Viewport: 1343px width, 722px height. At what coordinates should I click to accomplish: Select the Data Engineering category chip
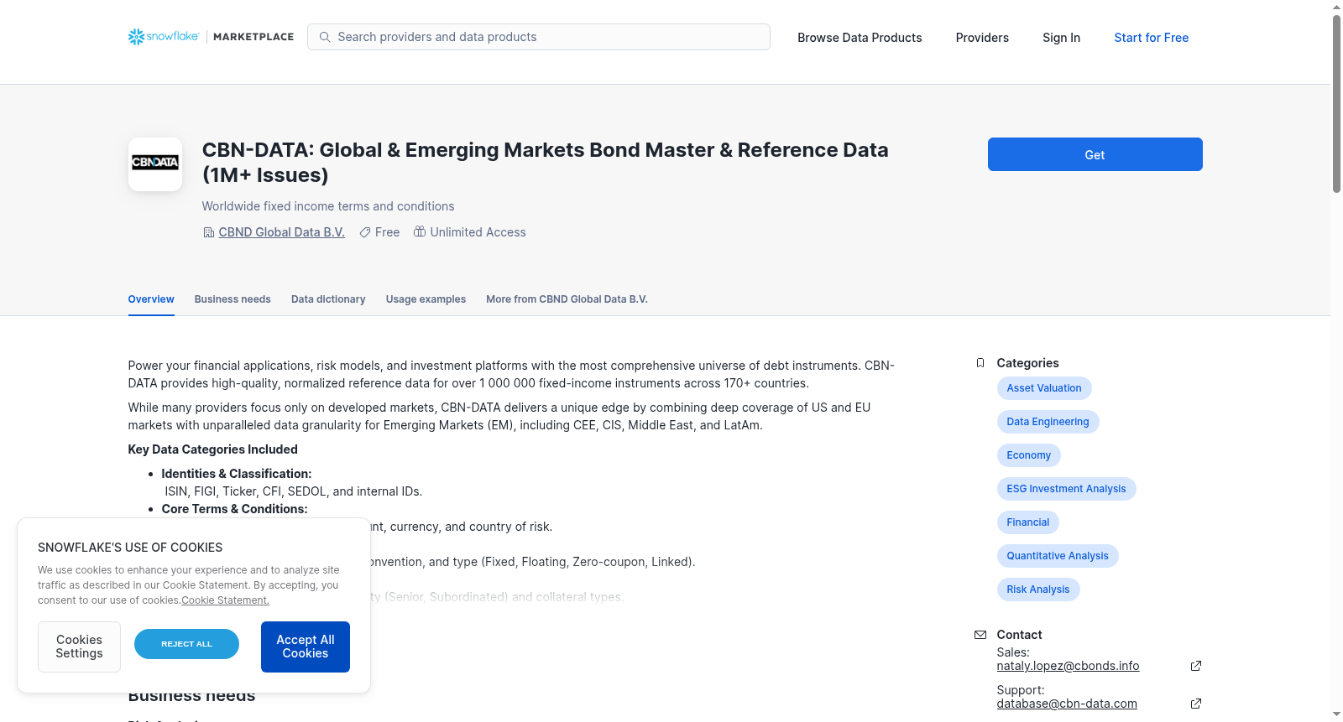pyautogui.click(x=1048, y=422)
